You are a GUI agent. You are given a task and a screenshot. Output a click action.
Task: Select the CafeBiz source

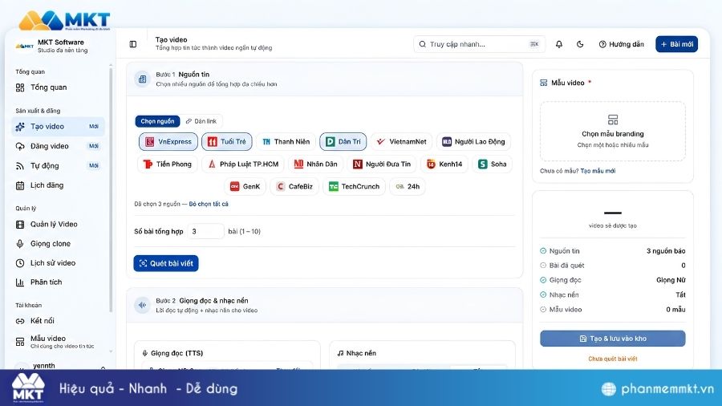(x=294, y=186)
